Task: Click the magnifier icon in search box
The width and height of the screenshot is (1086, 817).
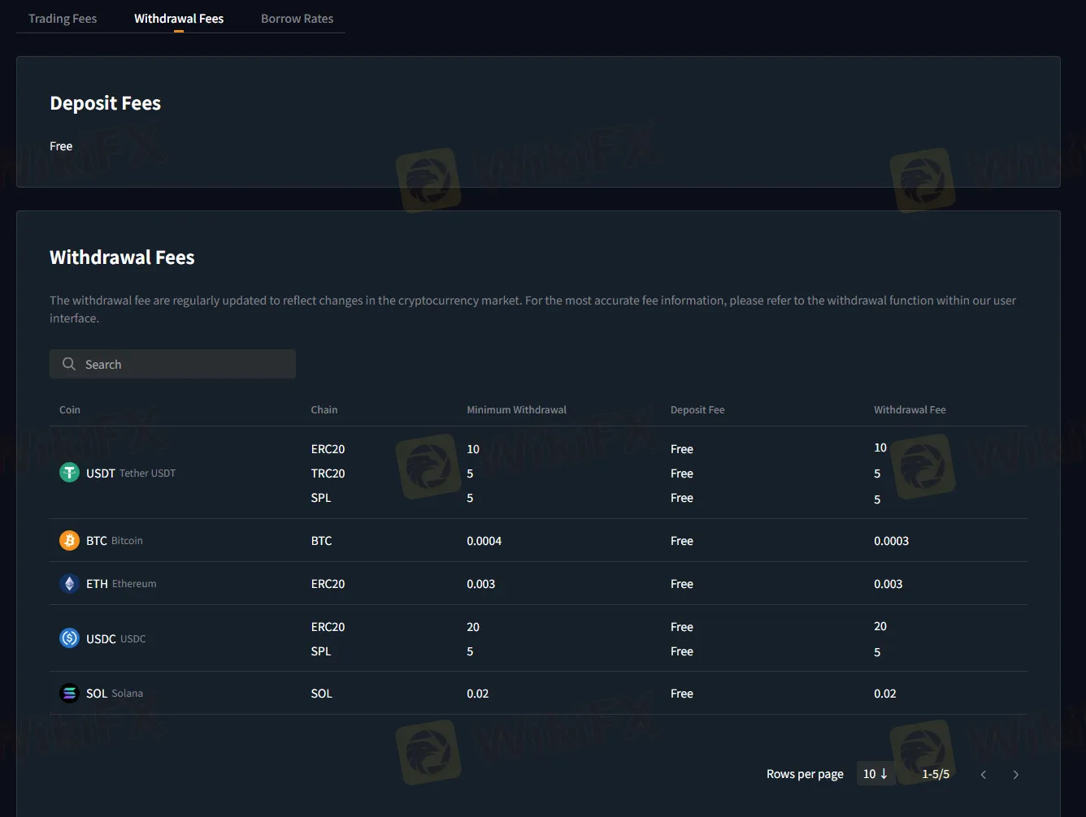Action: (69, 364)
